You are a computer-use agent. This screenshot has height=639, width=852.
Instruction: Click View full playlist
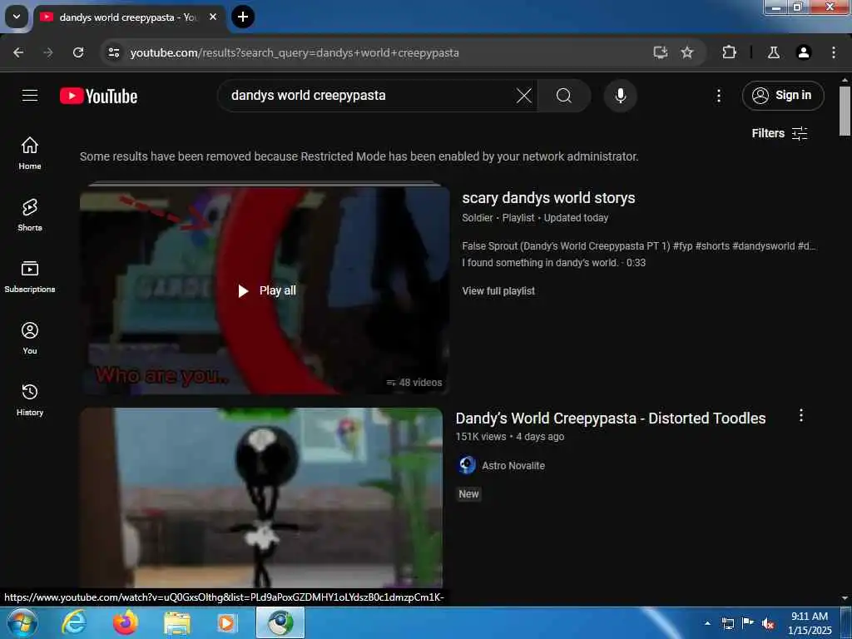tap(498, 290)
